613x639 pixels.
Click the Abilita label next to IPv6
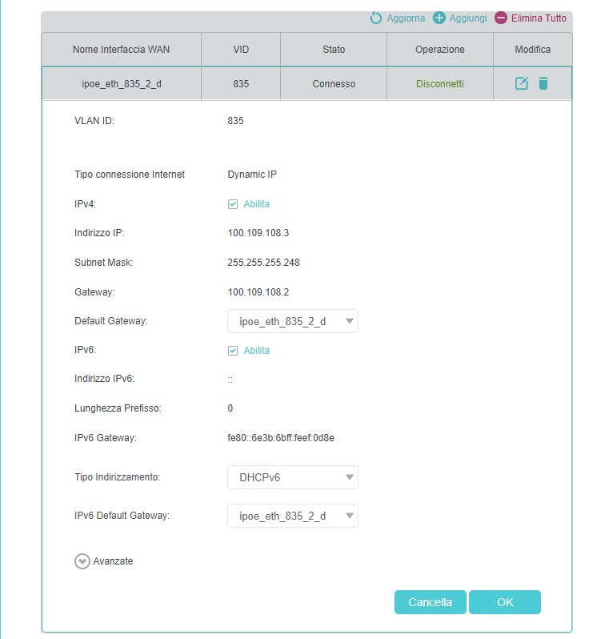(x=257, y=351)
